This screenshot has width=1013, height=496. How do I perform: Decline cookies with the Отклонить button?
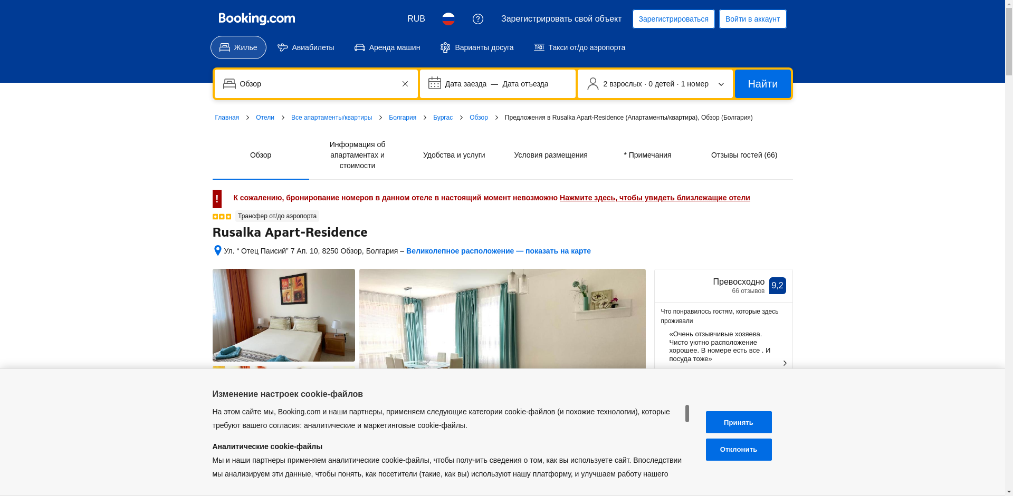coord(738,450)
